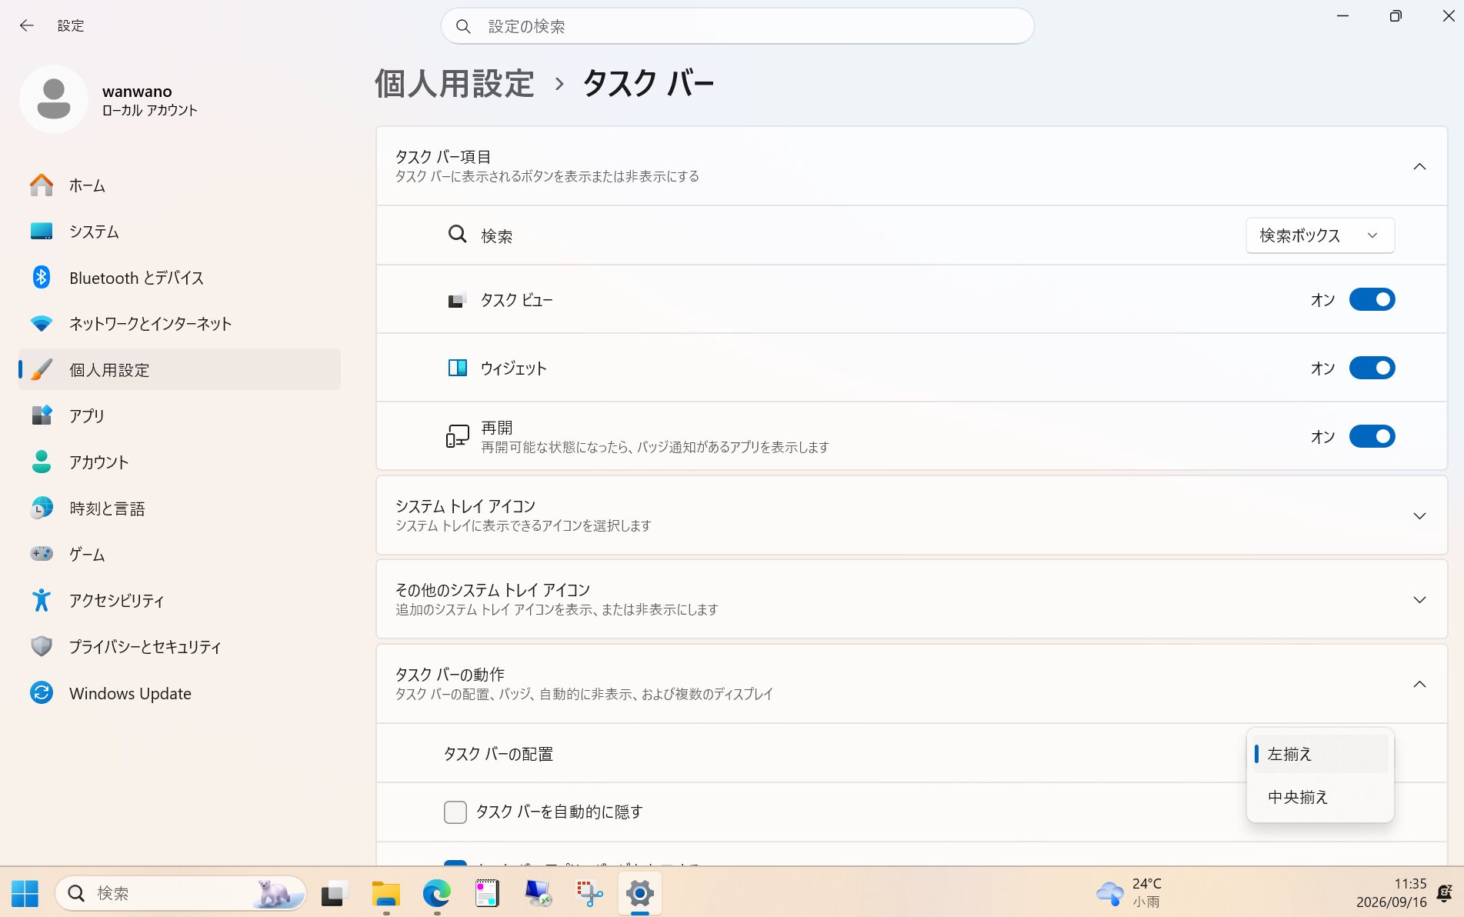Expand その他のシステム トレイ アイコン section

pos(1419,599)
